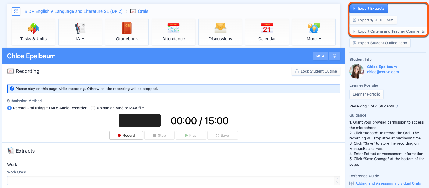The height and width of the screenshot is (188, 429).
Task: Open IB DP English A breadcrumb link
Action: 73,11
